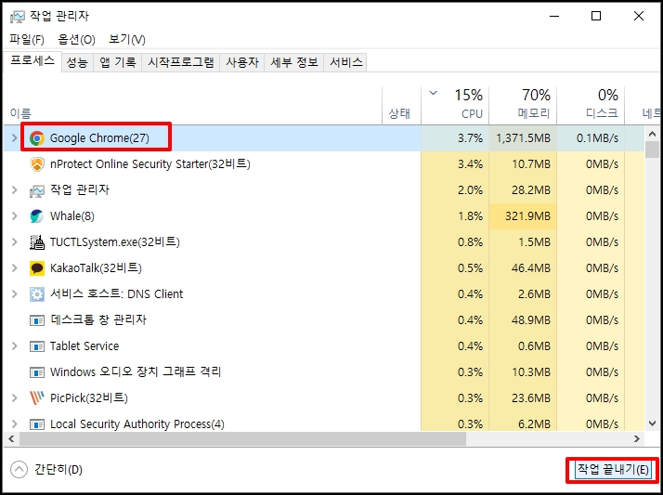The image size is (663, 495).
Task: Select the Windows 오디오 장치 그래프 격리 row
Action: 324,372
